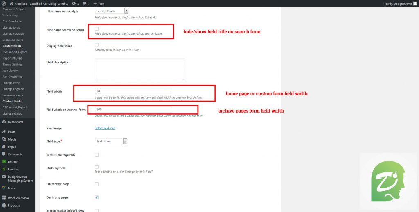
Task: Open the Products box icon
Action: tap(4, 205)
